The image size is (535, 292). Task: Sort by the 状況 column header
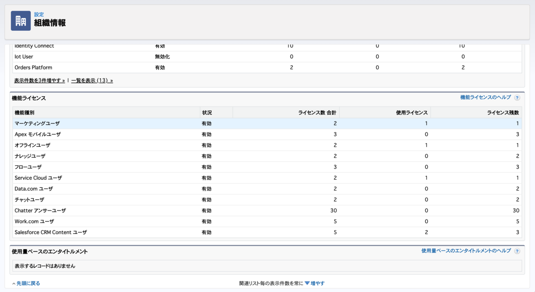206,112
